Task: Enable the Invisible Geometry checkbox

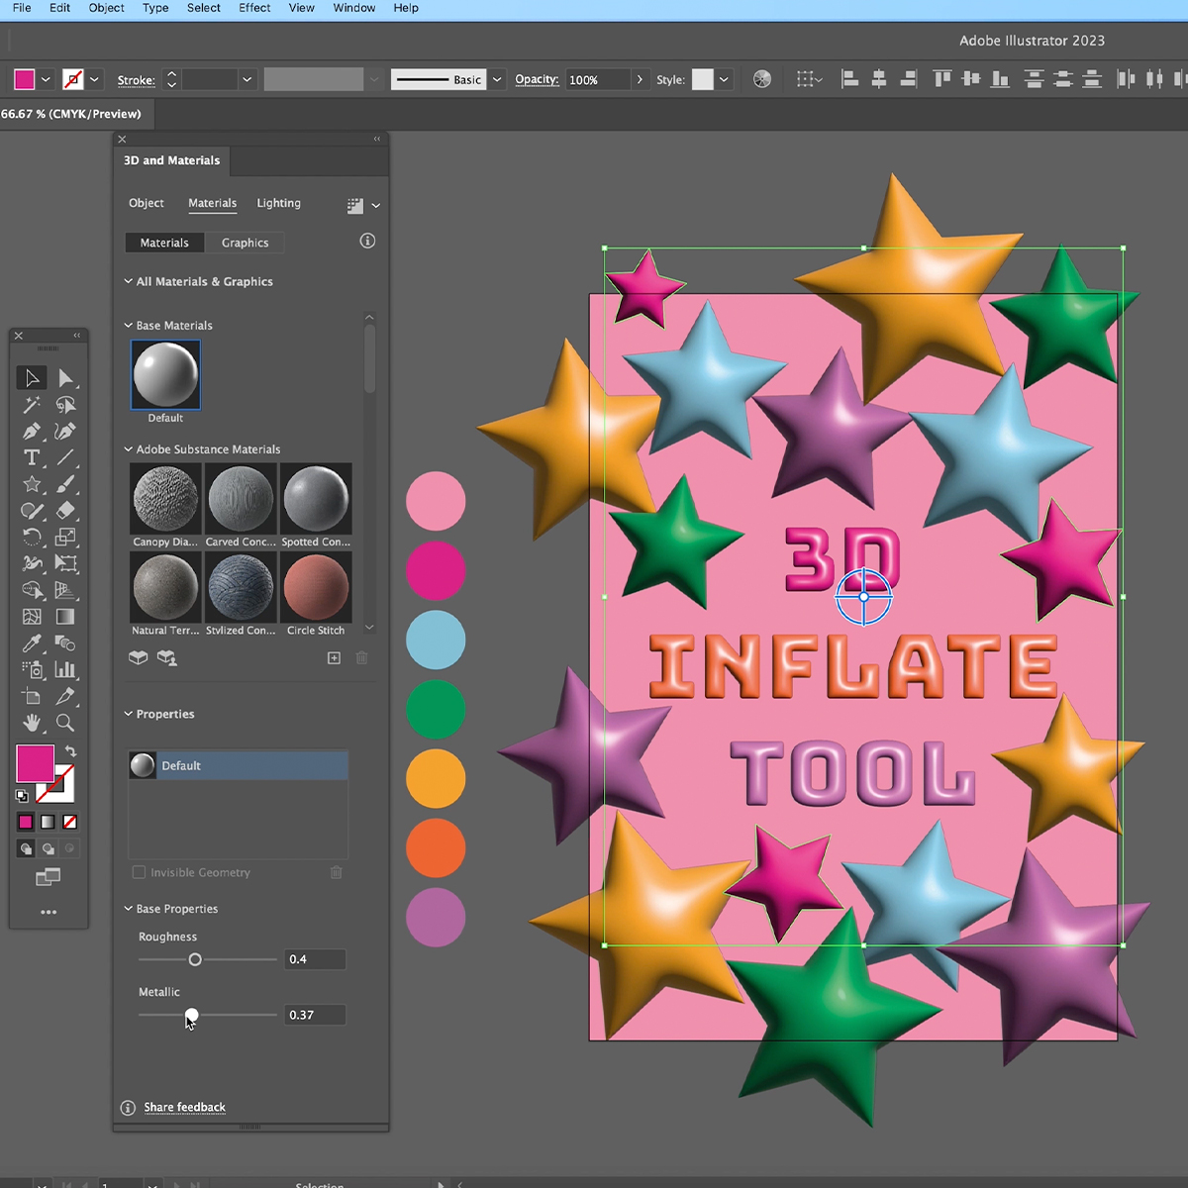Action: pyautogui.click(x=139, y=872)
